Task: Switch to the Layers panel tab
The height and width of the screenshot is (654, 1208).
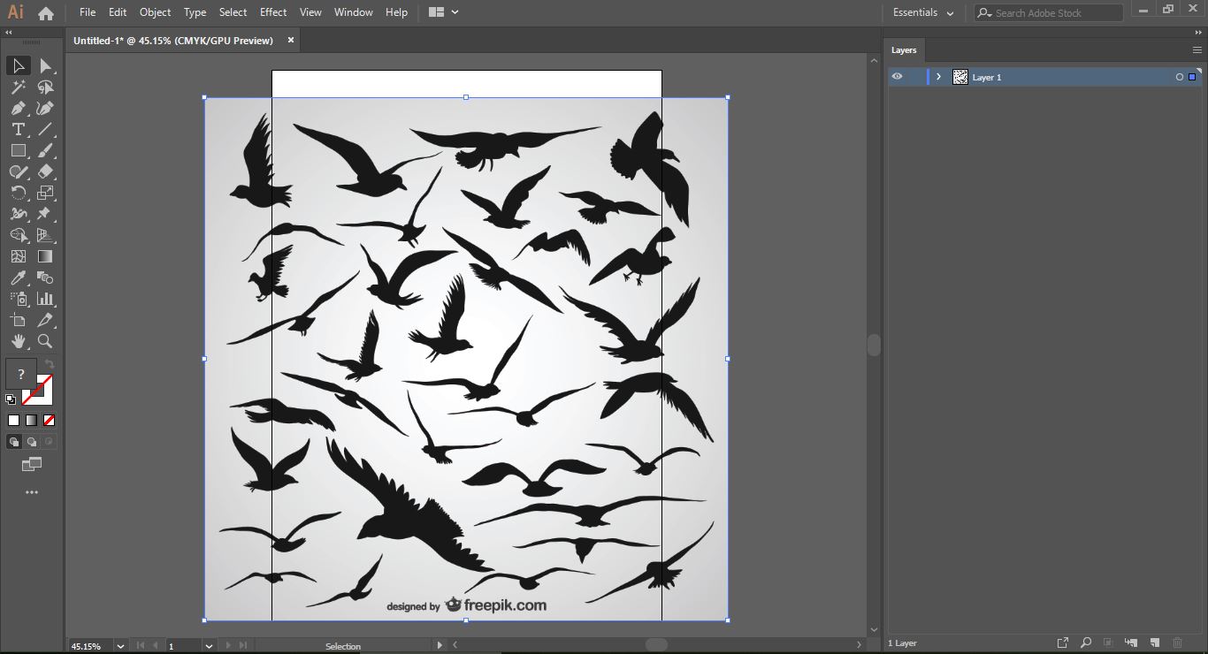Action: tap(904, 50)
